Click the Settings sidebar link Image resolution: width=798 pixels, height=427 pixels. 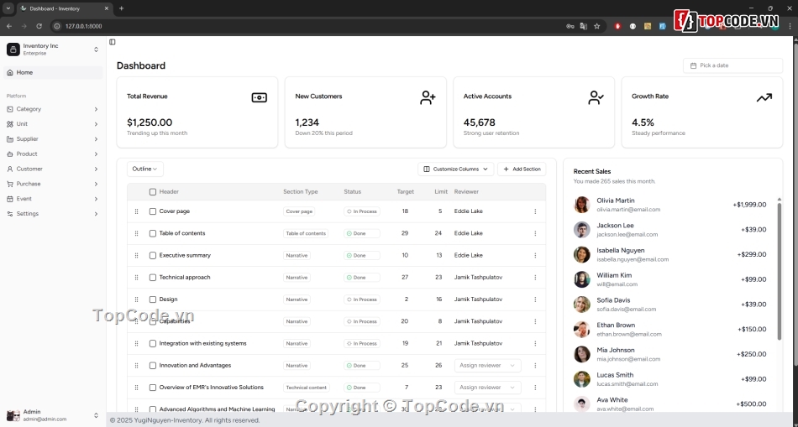53,214
